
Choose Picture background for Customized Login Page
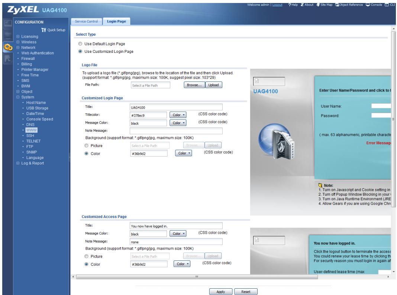(x=86, y=146)
